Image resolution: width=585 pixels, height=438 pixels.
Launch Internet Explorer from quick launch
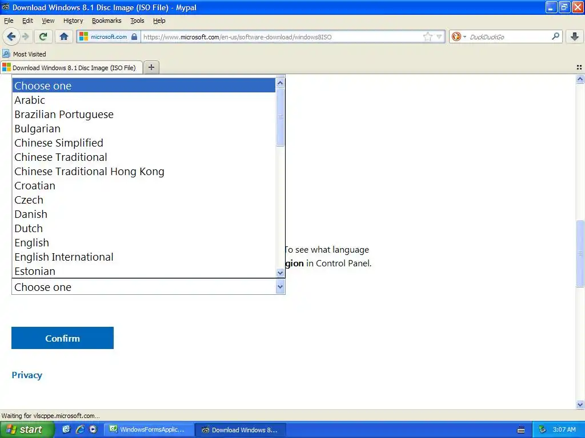point(80,429)
